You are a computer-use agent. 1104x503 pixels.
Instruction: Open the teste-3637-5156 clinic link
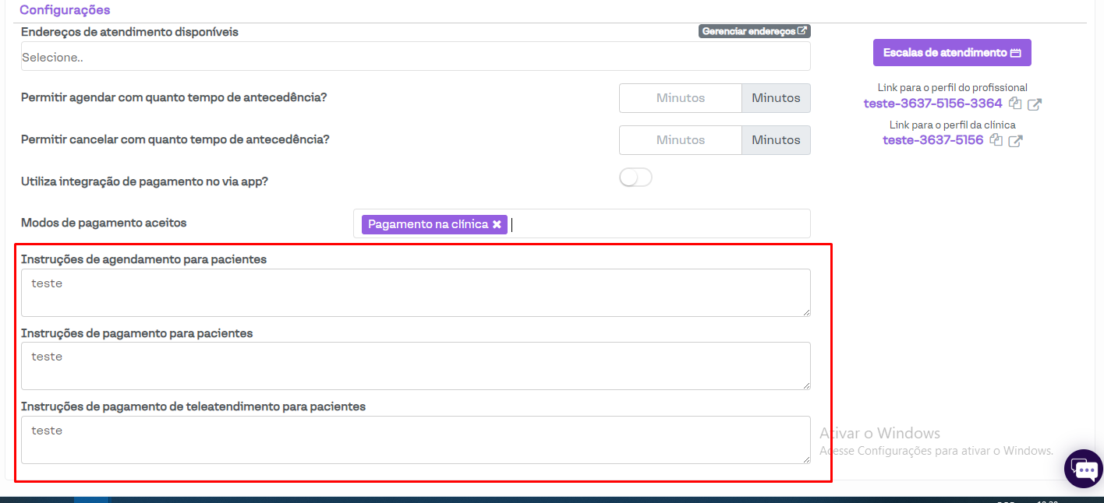932,140
